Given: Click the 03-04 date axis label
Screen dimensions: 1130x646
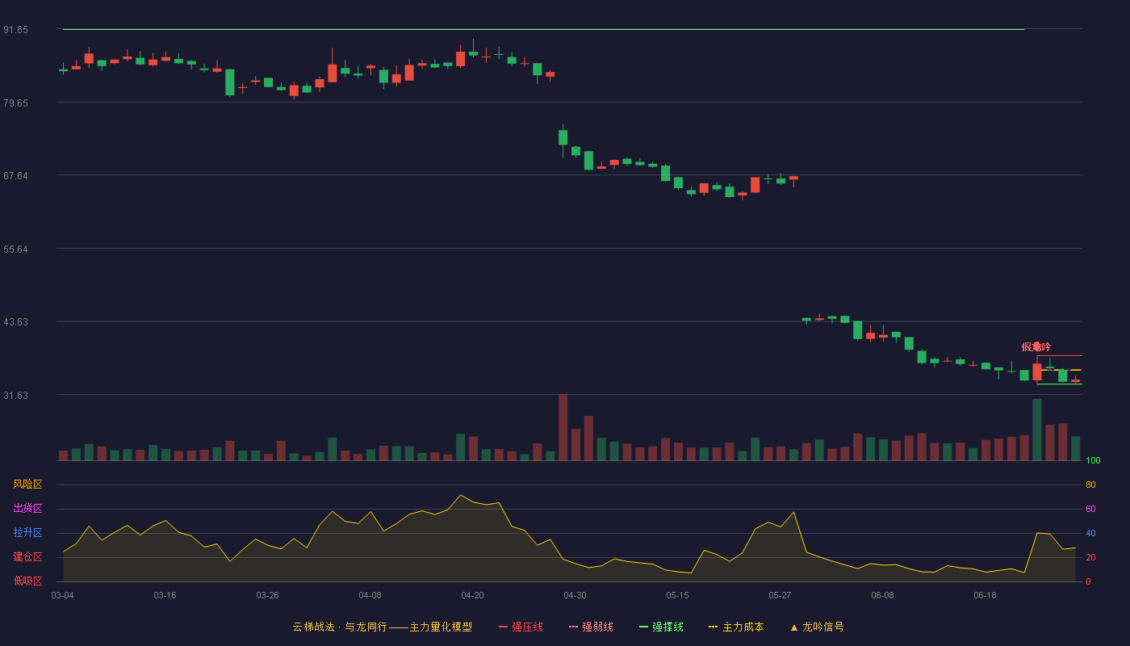Looking at the screenshot, I should coord(62,595).
